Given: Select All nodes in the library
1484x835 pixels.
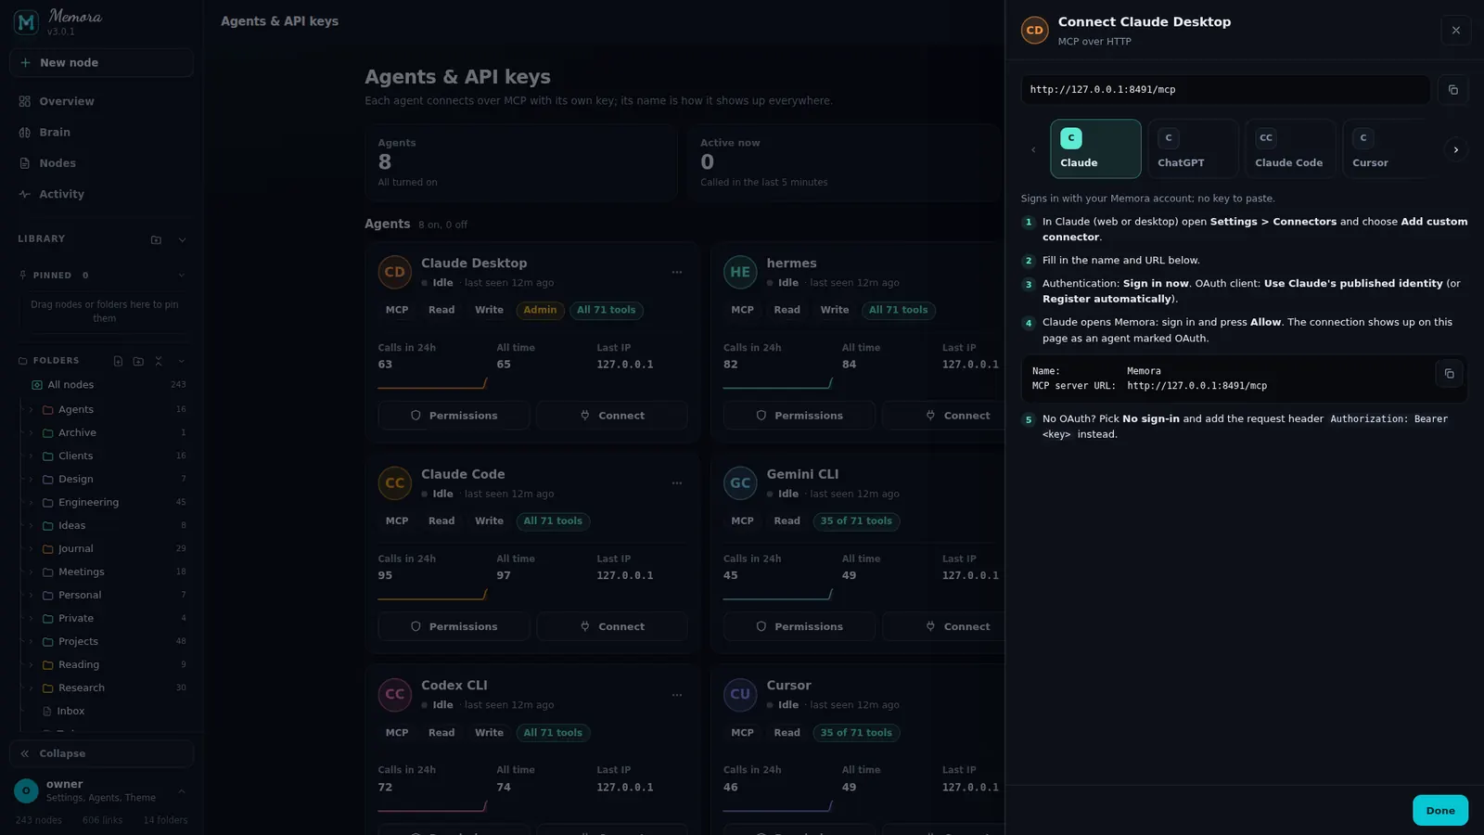Looking at the screenshot, I should 108,385.
